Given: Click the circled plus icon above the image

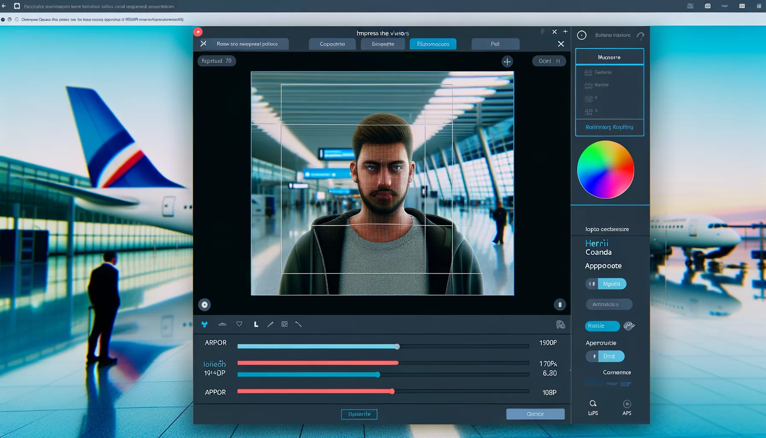Looking at the screenshot, I should (x=507, y=61).
